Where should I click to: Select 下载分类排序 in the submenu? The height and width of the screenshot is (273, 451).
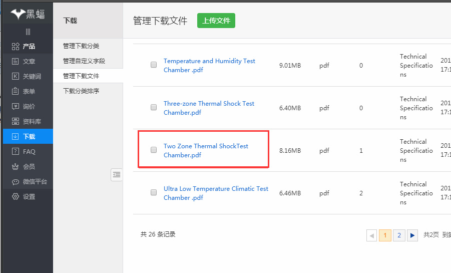coord(81,91)
